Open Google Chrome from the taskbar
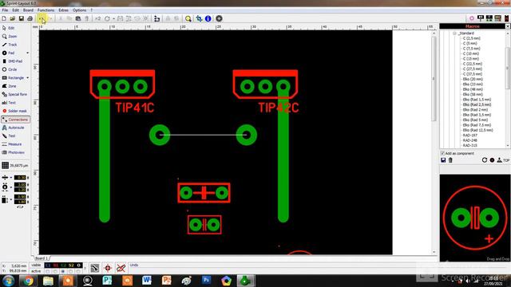Viewport: 511px width, 287px height. (28, 281)
